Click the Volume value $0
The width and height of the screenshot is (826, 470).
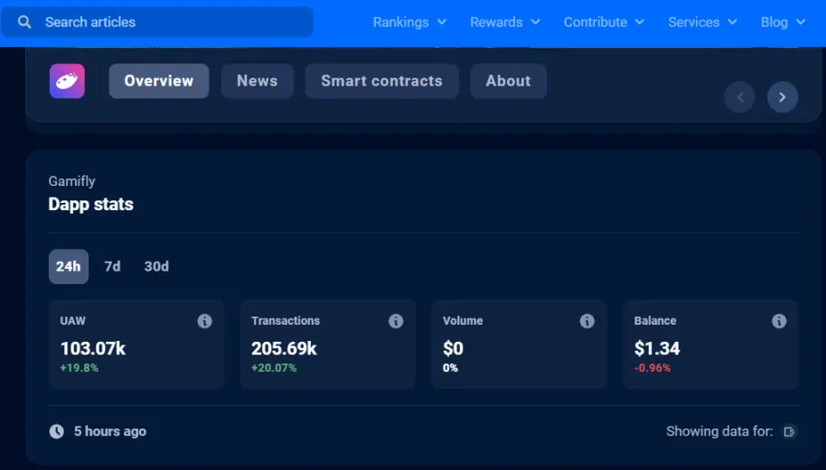[453, 348]
